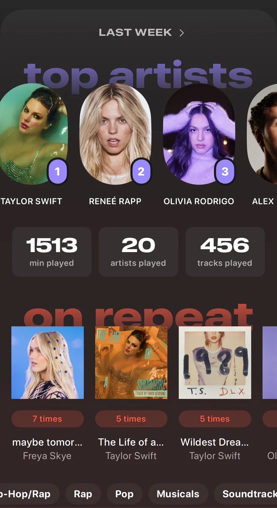
Task: Select the 1513 min played card
Action: (52, 252)
